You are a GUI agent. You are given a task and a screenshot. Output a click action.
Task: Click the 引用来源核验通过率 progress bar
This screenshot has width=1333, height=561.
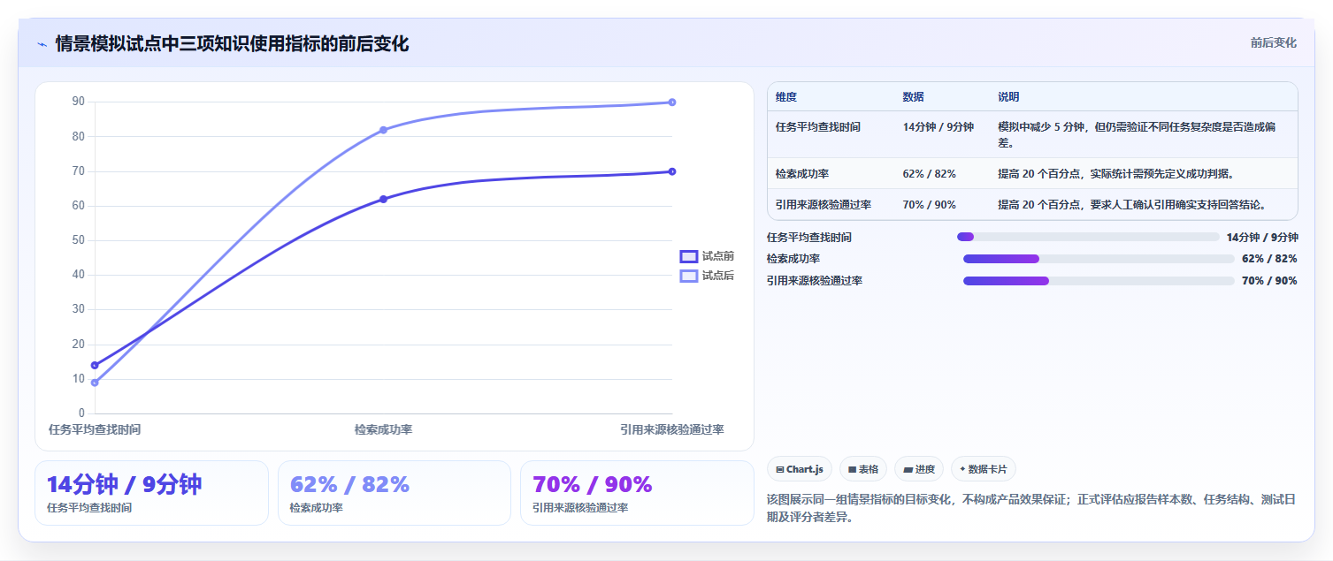pos(1099,281)
